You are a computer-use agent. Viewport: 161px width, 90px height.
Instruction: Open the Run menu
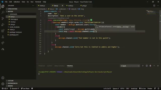[32, 2]
